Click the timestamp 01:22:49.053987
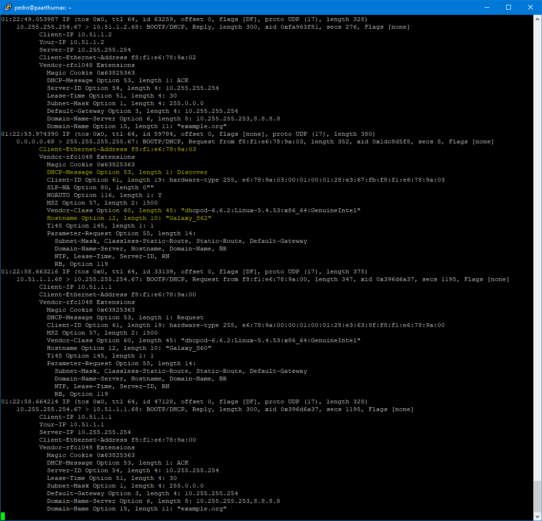 (30, 19)
